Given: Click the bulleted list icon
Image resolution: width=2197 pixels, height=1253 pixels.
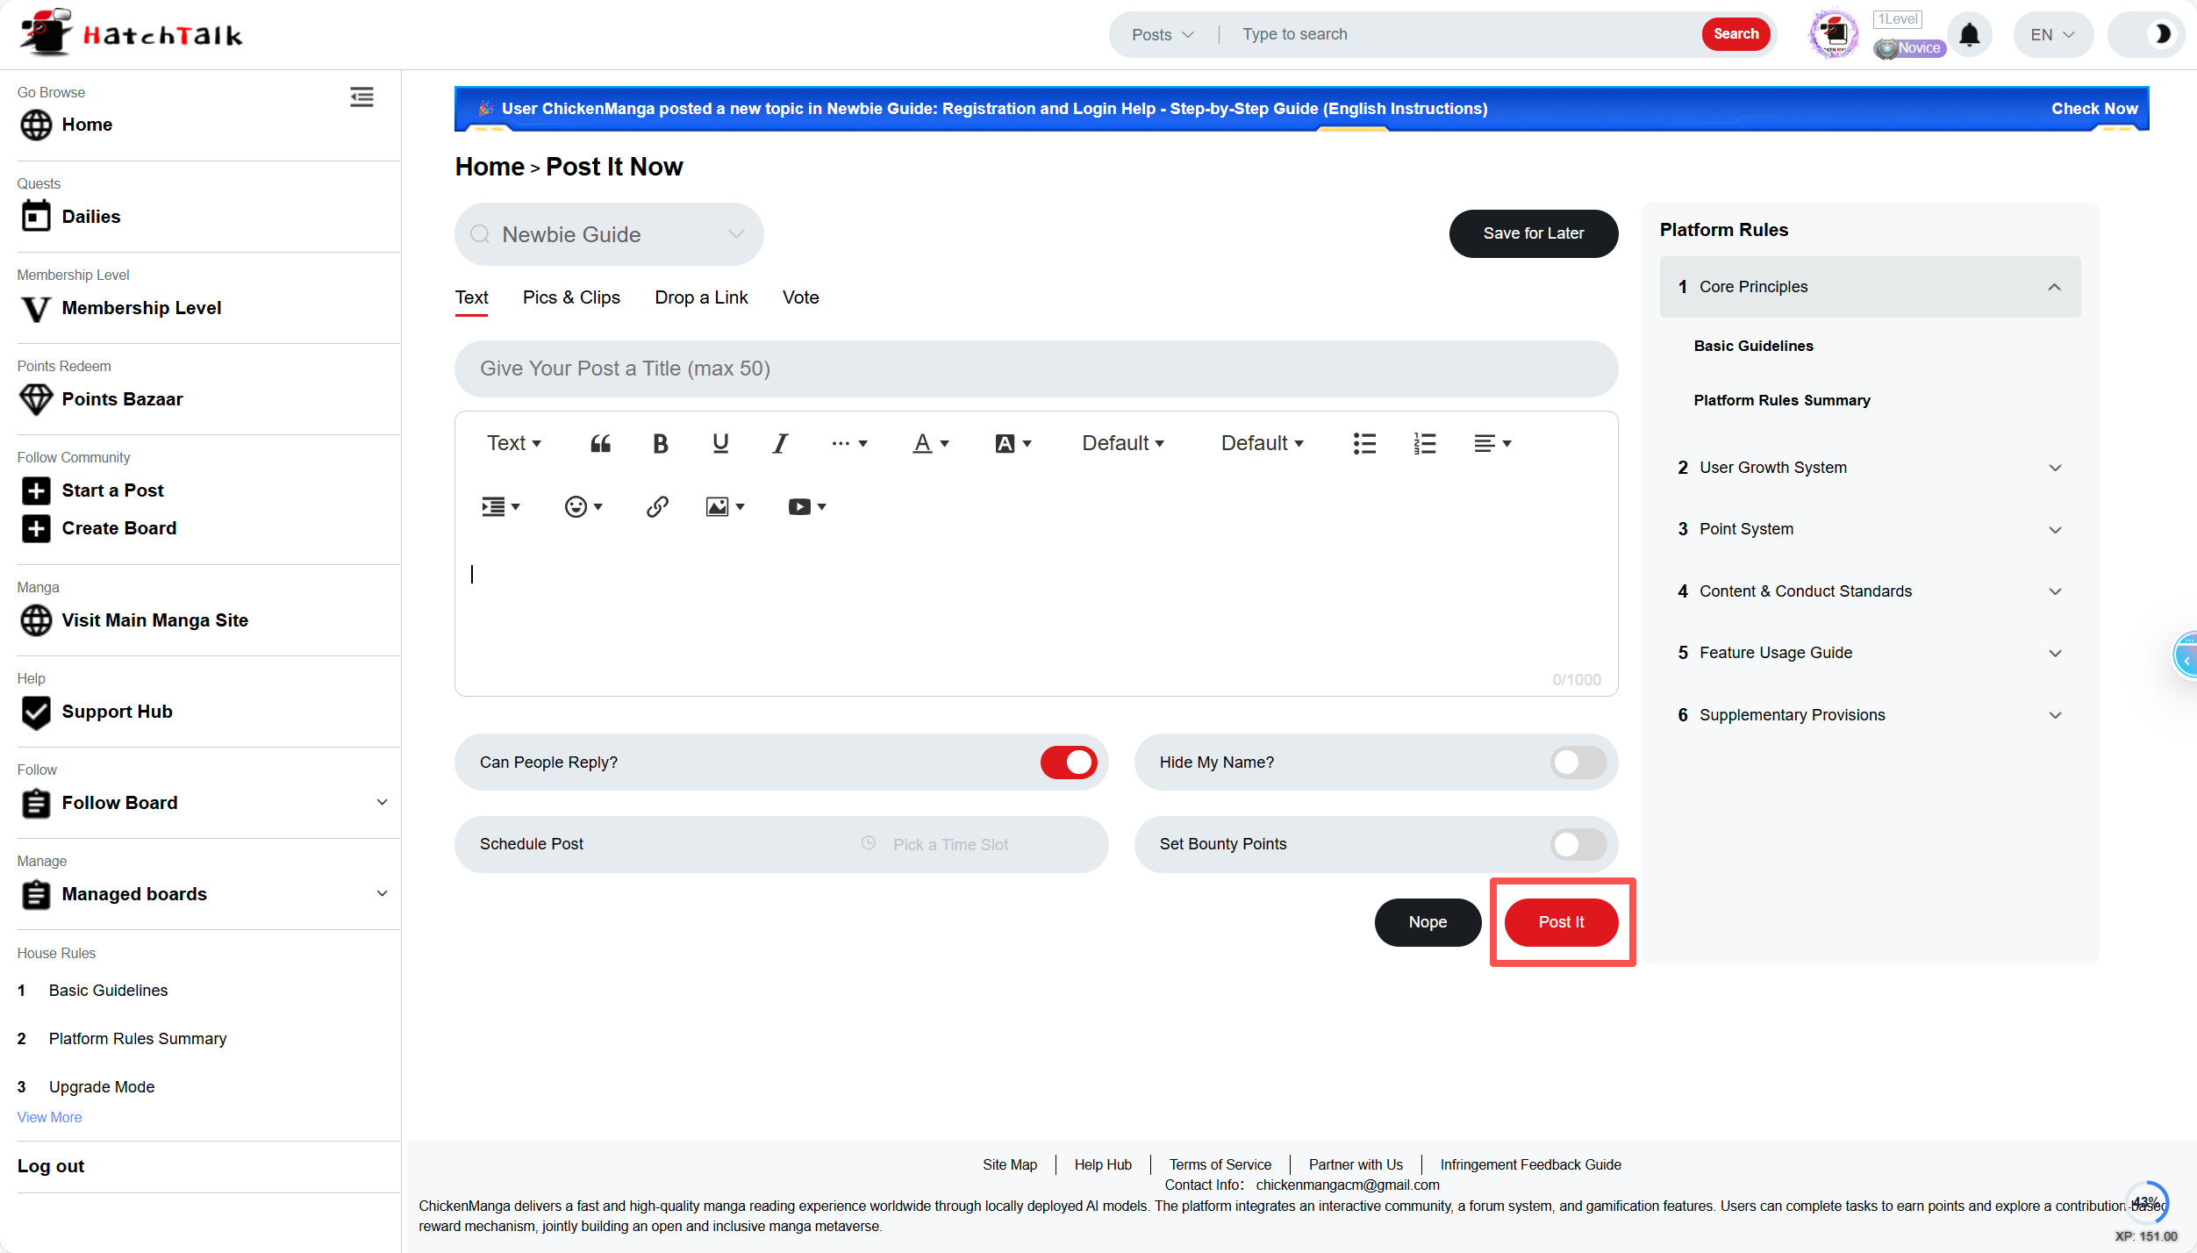Looking at the screenshot, I should 1364,443.
